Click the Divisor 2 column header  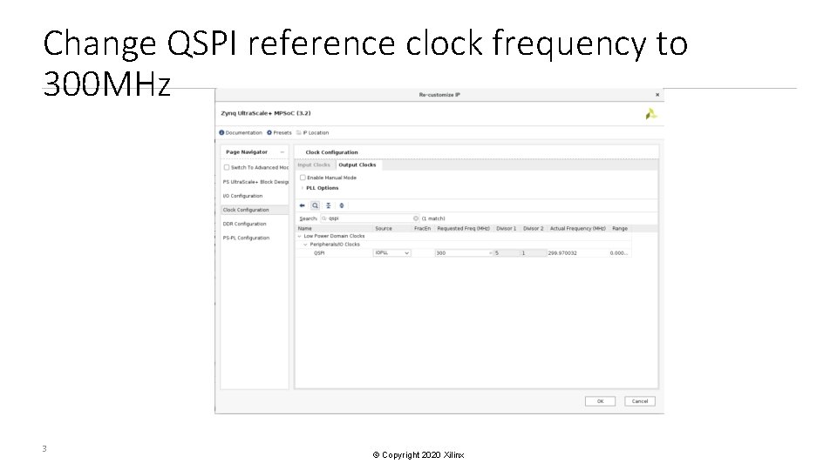(533, 229)
